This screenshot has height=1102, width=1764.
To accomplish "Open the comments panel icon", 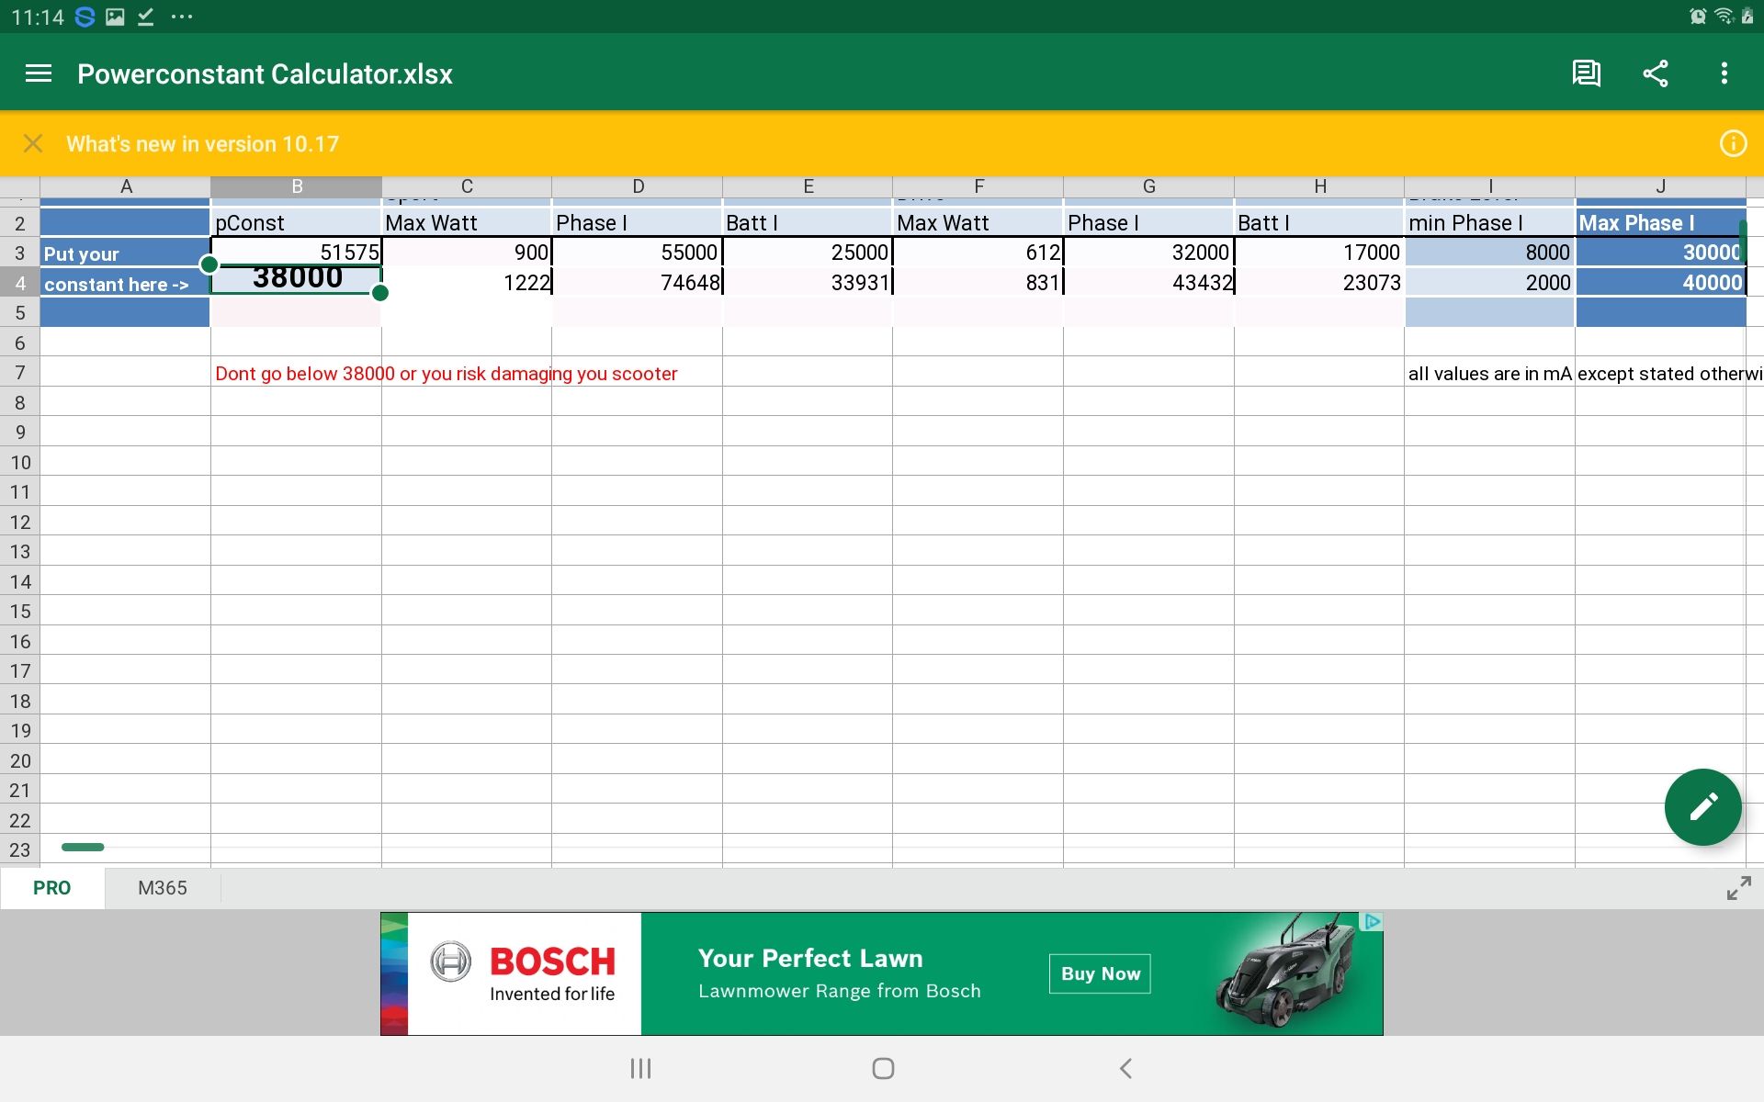I will pos(1586,73).
